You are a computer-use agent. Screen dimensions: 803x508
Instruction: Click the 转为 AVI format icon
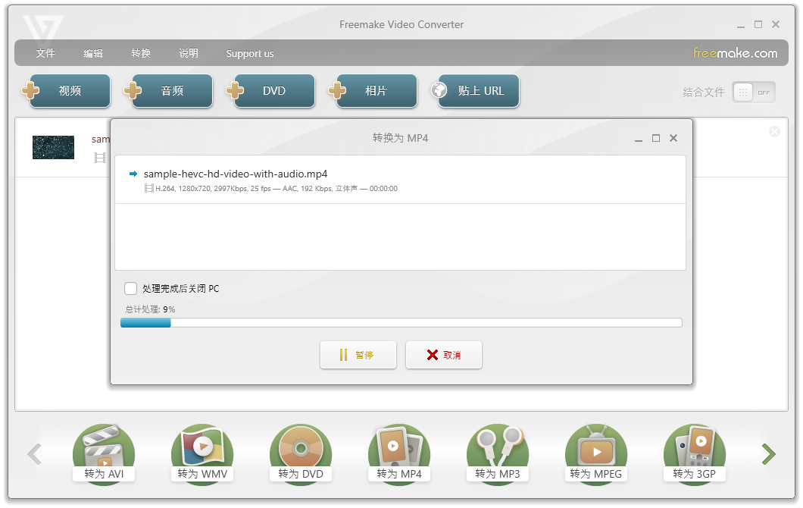[x=104, y=453]
